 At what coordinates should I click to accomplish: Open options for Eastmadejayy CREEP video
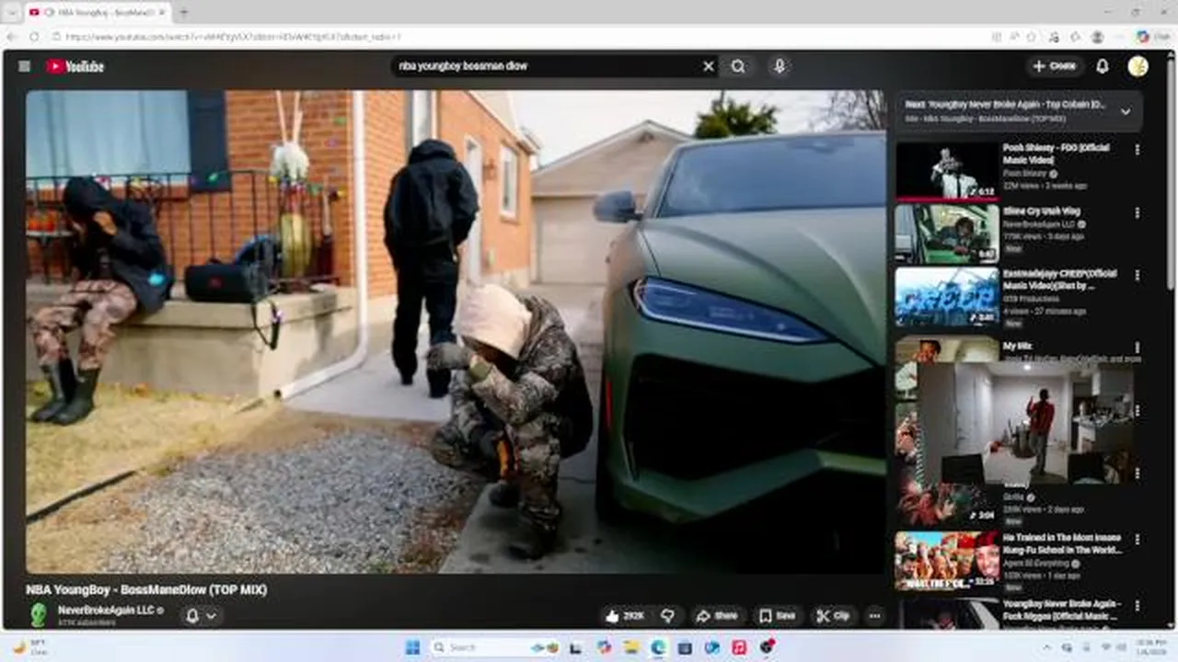(1138, 275)
